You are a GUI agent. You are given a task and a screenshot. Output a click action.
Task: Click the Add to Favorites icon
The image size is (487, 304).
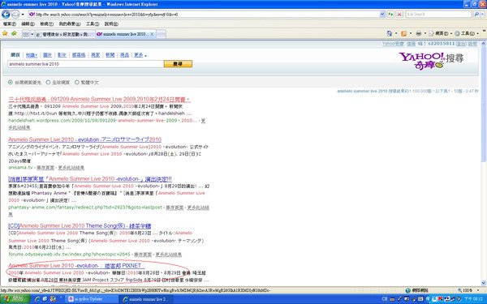tap(14, 33)
